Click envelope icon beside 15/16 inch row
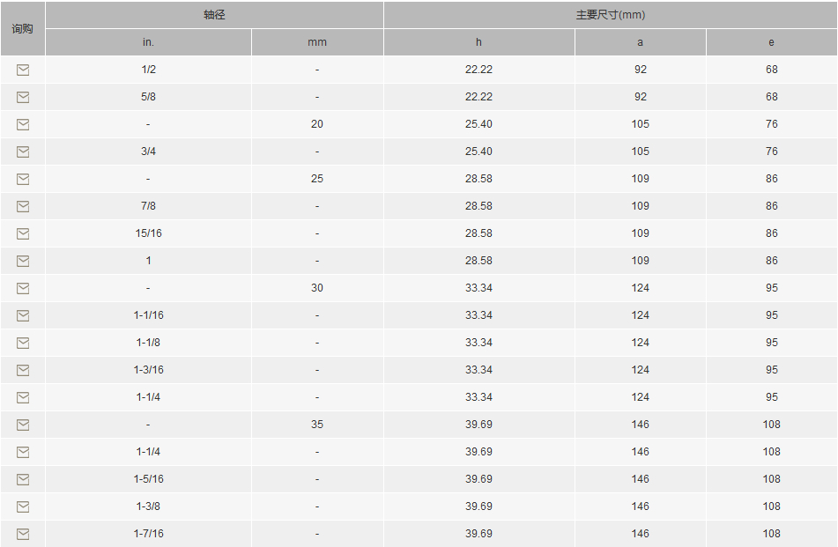 (23, 233)
